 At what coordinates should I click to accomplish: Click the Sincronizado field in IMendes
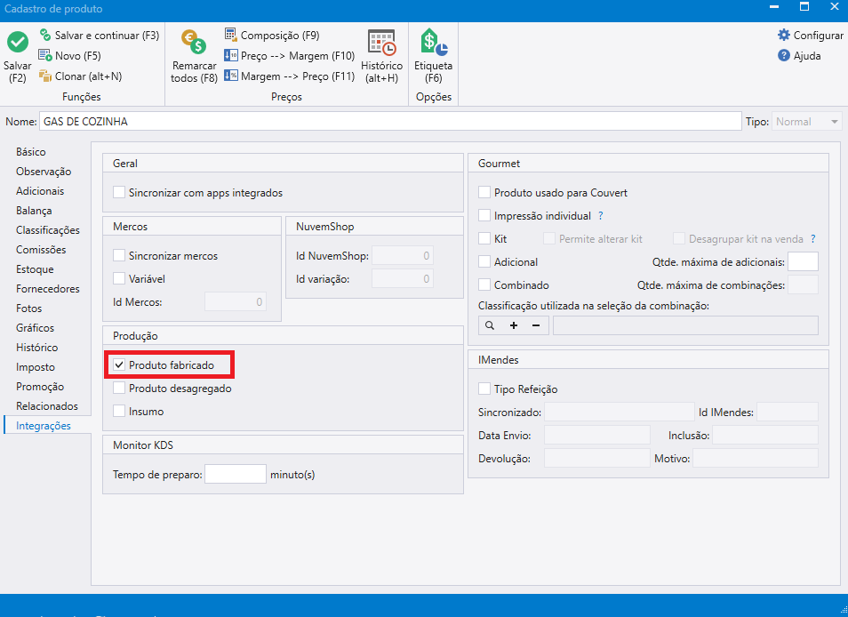coord(620,412)
